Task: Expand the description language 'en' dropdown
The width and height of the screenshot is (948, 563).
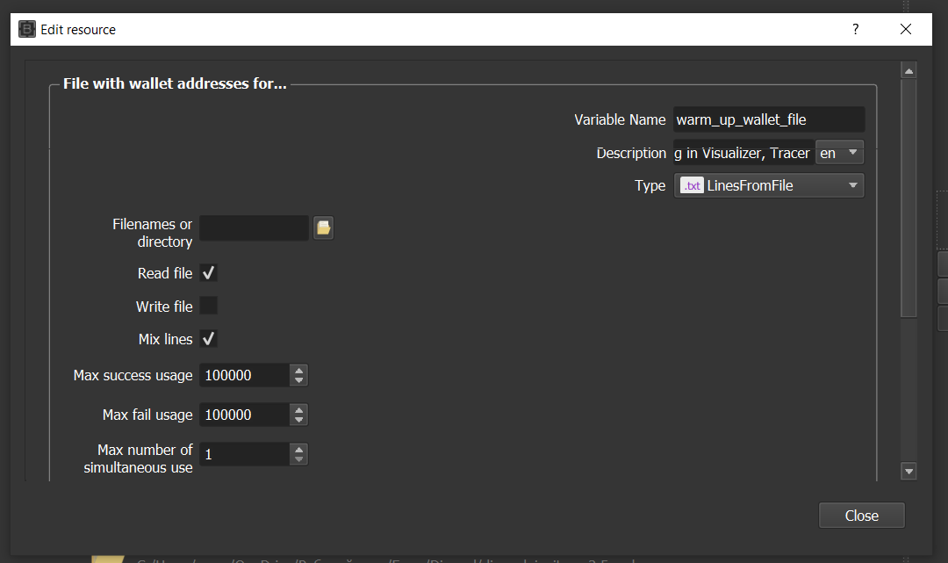Action: [x=840, y=153]
